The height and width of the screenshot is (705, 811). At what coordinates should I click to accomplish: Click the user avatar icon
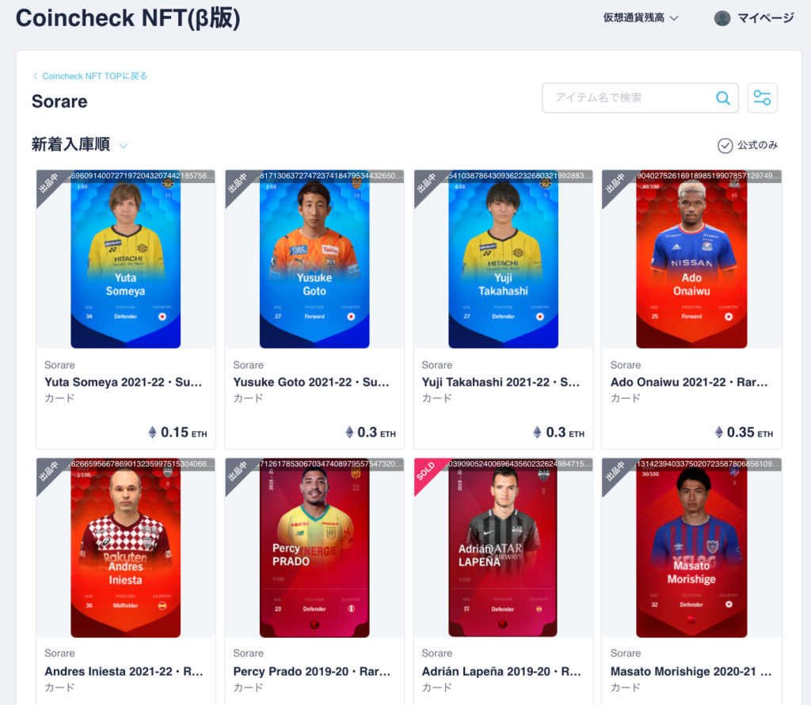coord(722,18)
